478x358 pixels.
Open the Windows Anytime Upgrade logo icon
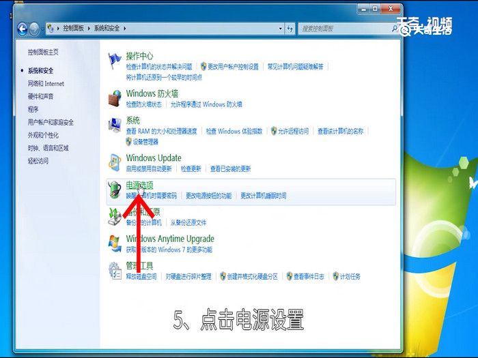pyautogui.click(x=115, y=243)
